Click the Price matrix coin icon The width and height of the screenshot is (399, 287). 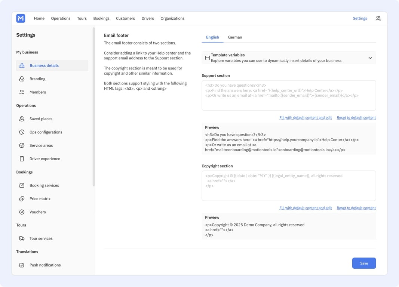22,198
